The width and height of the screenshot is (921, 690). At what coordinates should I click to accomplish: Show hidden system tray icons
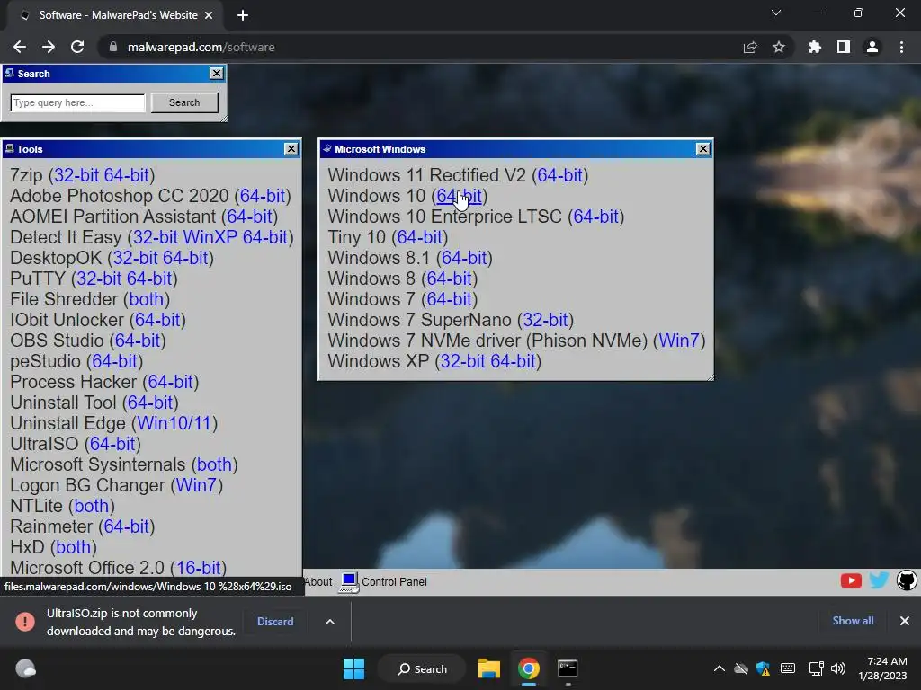tap(719, 668)
